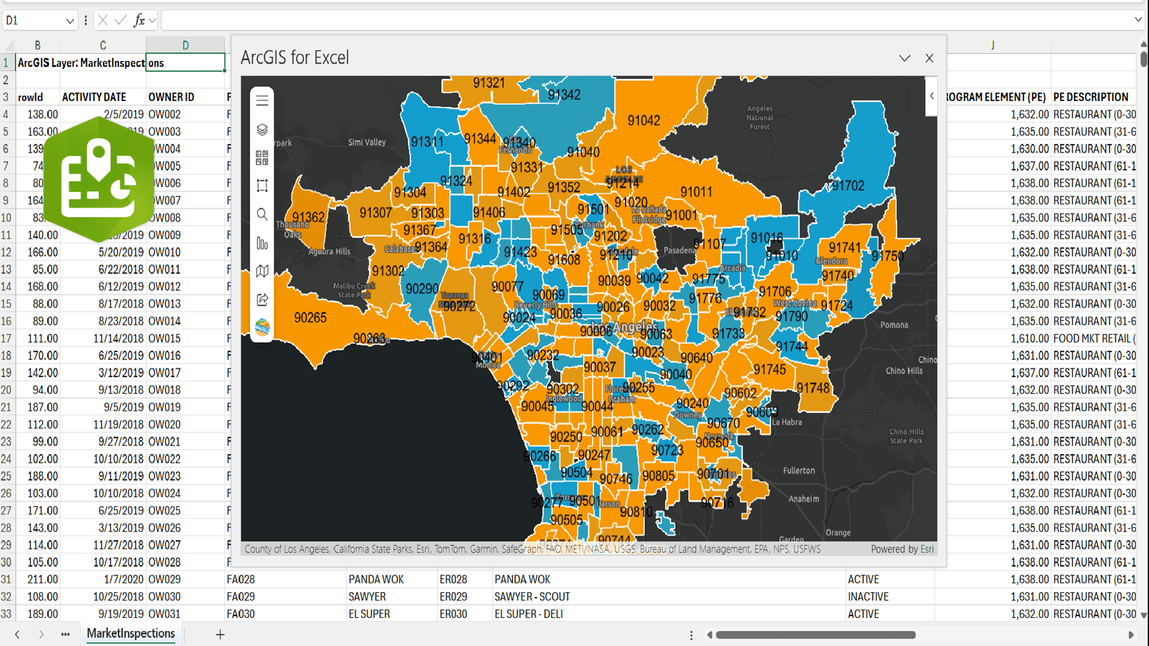The height and width of the screenshot is (646, 1149).
Task: Add a new sheet with plus button
Action: (x=220, y=635)
